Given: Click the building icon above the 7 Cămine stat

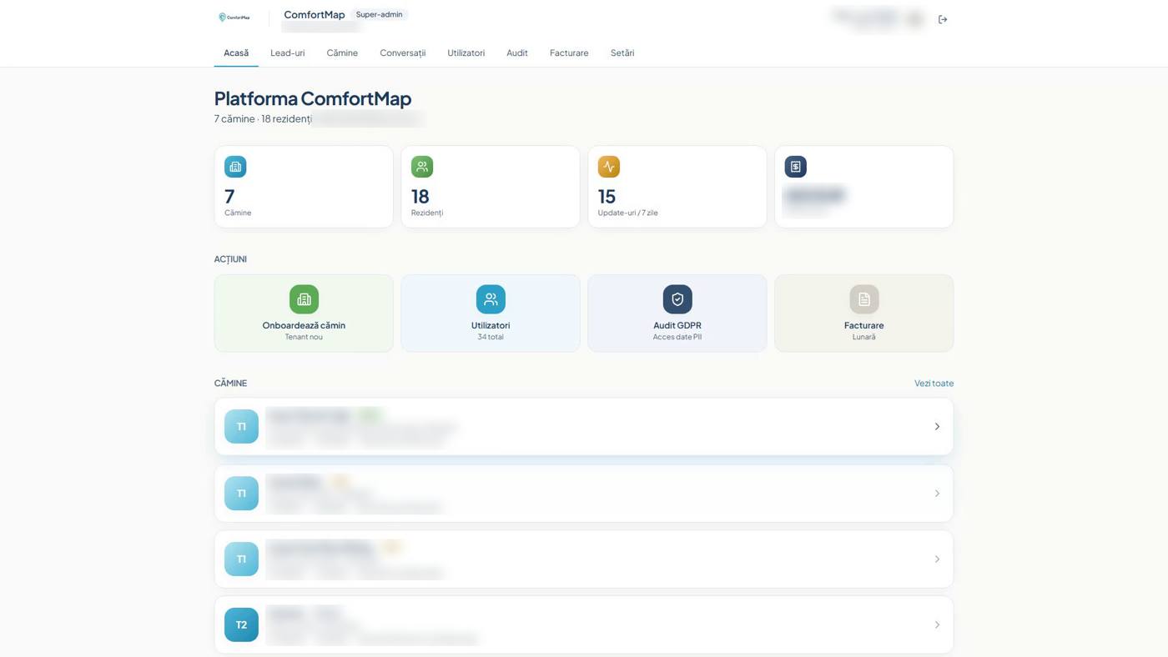Looking at the screenshot, I should point(235,167).
